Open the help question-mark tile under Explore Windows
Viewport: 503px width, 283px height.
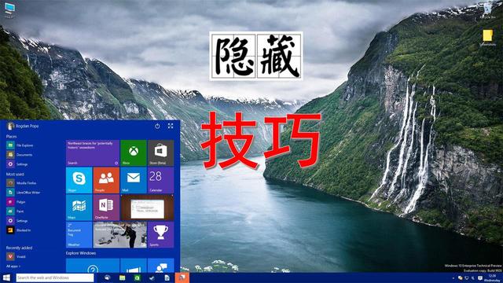[x=93, y=266]
